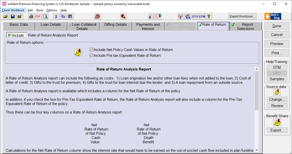Click the red megaphone toolbar icon

tap(123, 16)
